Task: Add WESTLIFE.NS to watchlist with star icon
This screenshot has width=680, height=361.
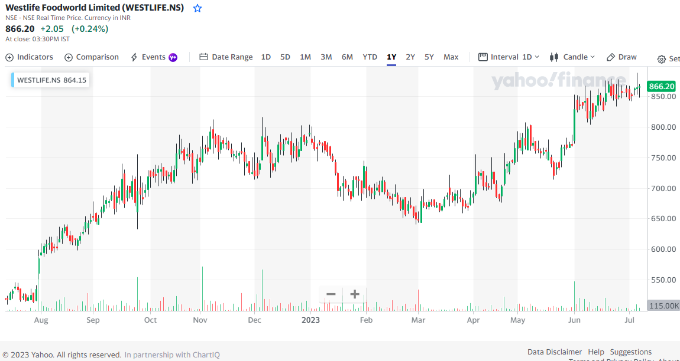Action: coord(197,8)
